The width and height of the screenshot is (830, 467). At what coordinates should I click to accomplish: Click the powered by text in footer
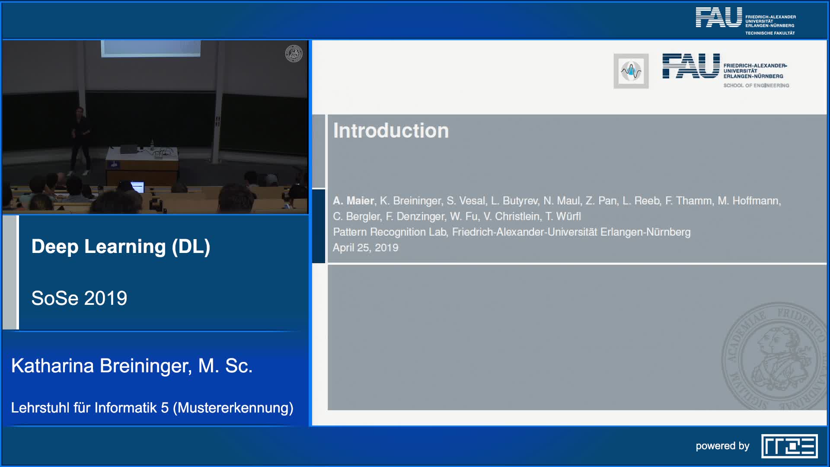pos(722,446)
